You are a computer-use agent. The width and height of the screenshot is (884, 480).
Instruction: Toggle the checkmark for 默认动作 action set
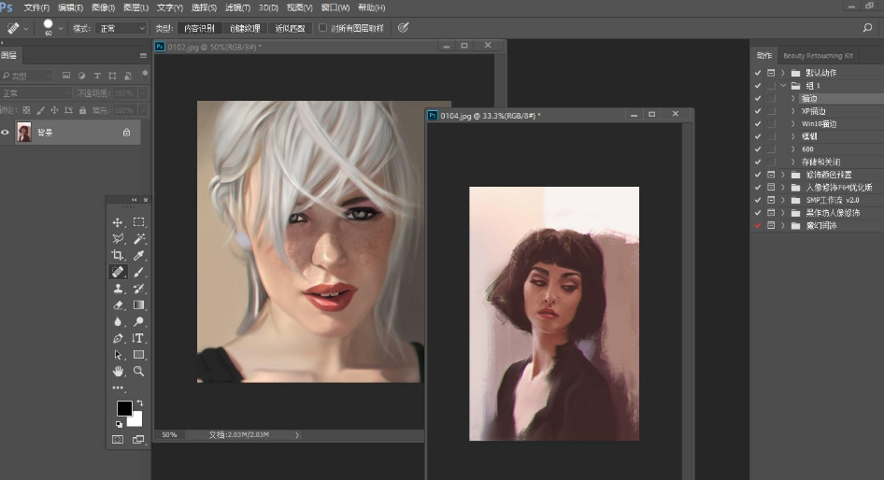758,73
